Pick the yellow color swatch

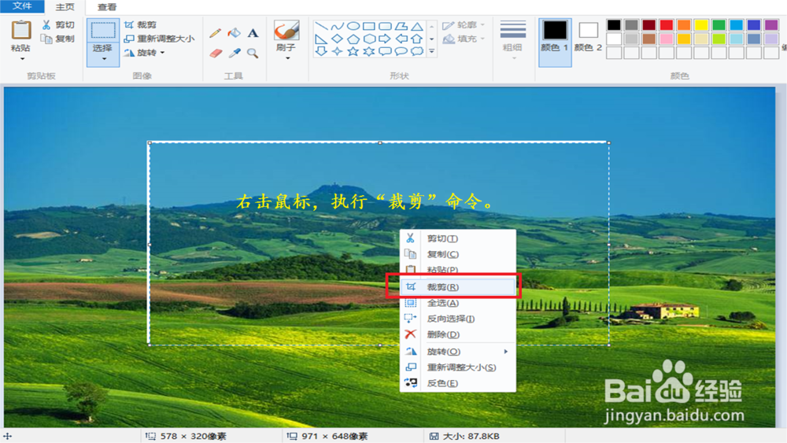coord(702,25)
